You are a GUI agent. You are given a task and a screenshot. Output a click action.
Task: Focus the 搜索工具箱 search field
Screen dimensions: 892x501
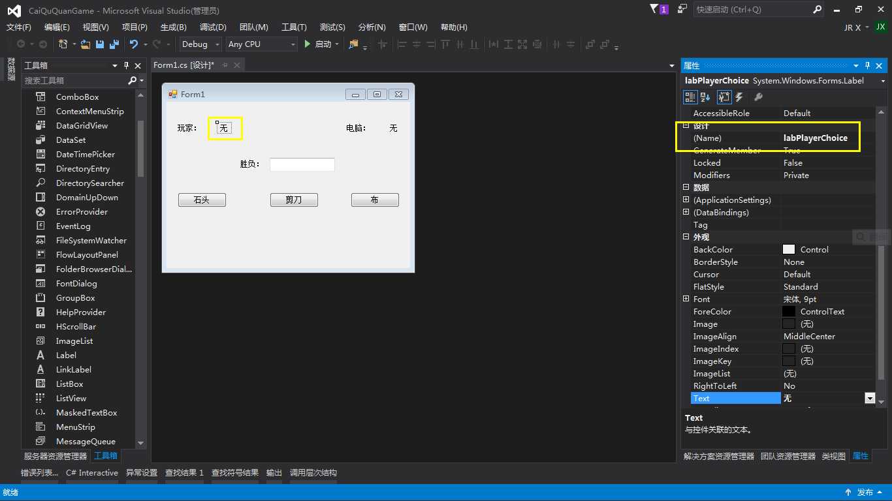point(74,80)
